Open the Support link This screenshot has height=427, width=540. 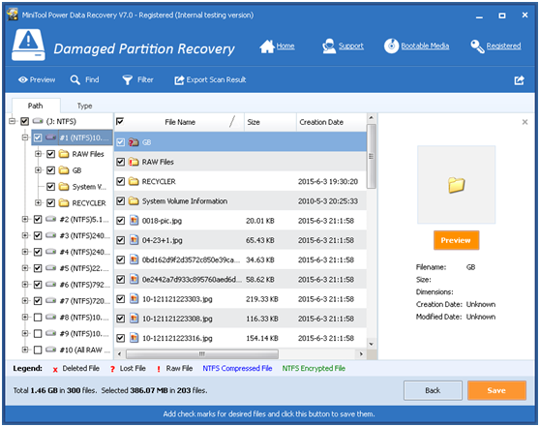tap(351, 46)
